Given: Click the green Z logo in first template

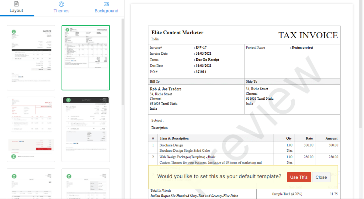Looking at the screenshot, I should click(14, 32).
